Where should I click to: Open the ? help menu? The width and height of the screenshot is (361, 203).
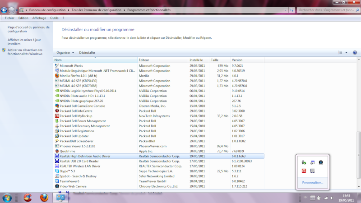(63, 18)
